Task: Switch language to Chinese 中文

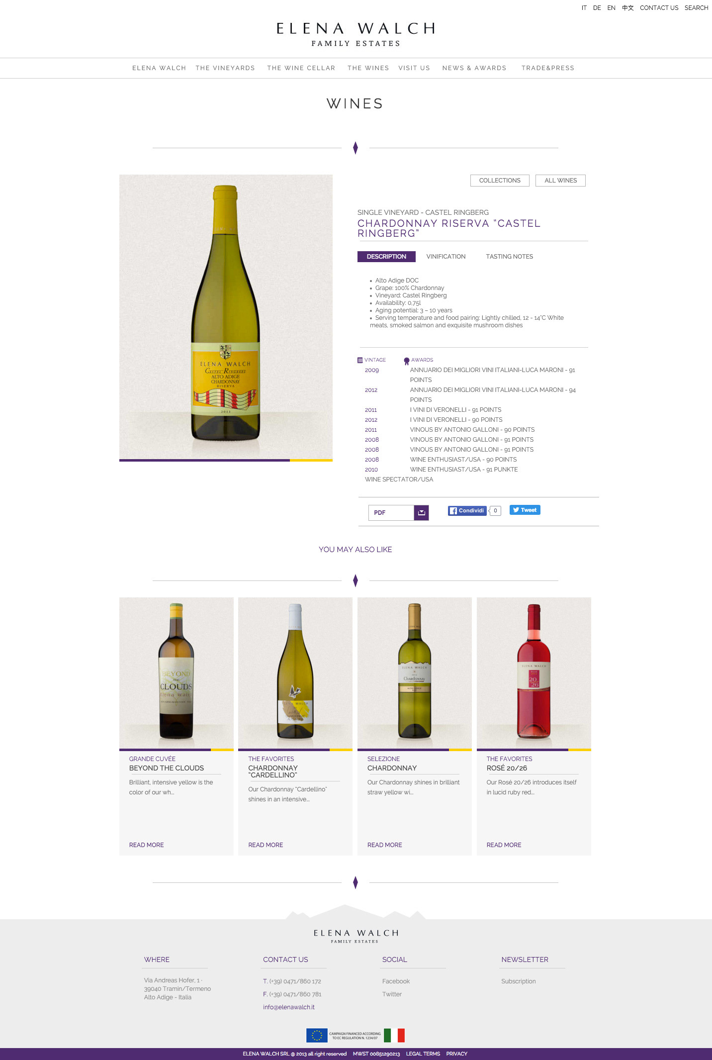Action: (x=627, y=8)
